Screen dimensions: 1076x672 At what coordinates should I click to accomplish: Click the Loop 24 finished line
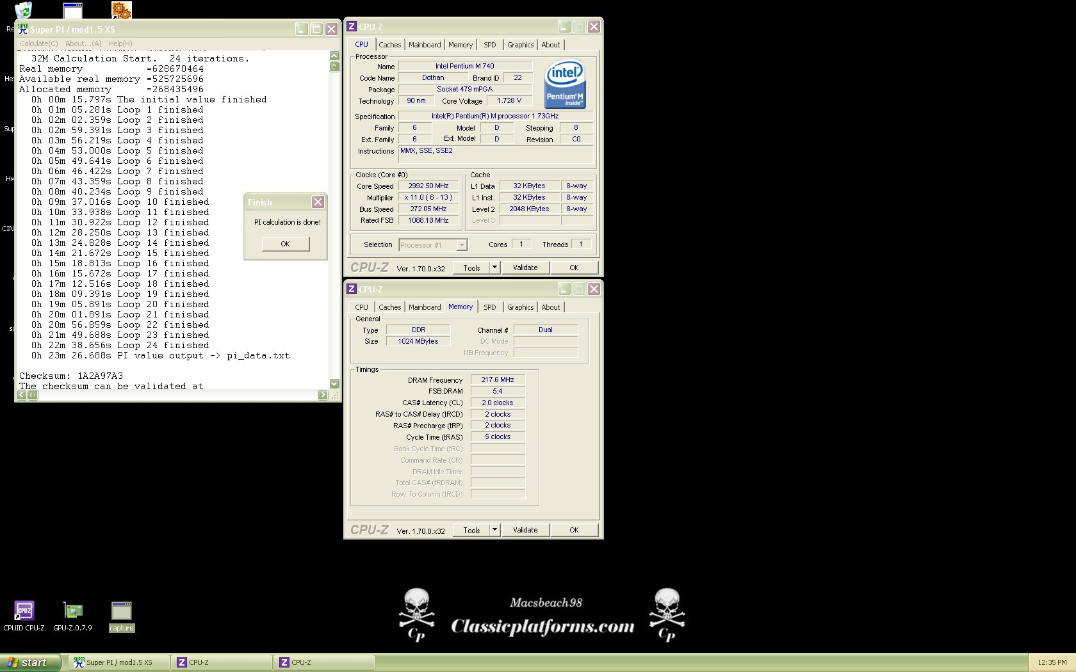click(120, 345)
